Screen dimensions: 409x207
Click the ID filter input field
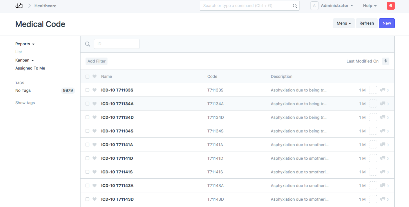point(116,44)
